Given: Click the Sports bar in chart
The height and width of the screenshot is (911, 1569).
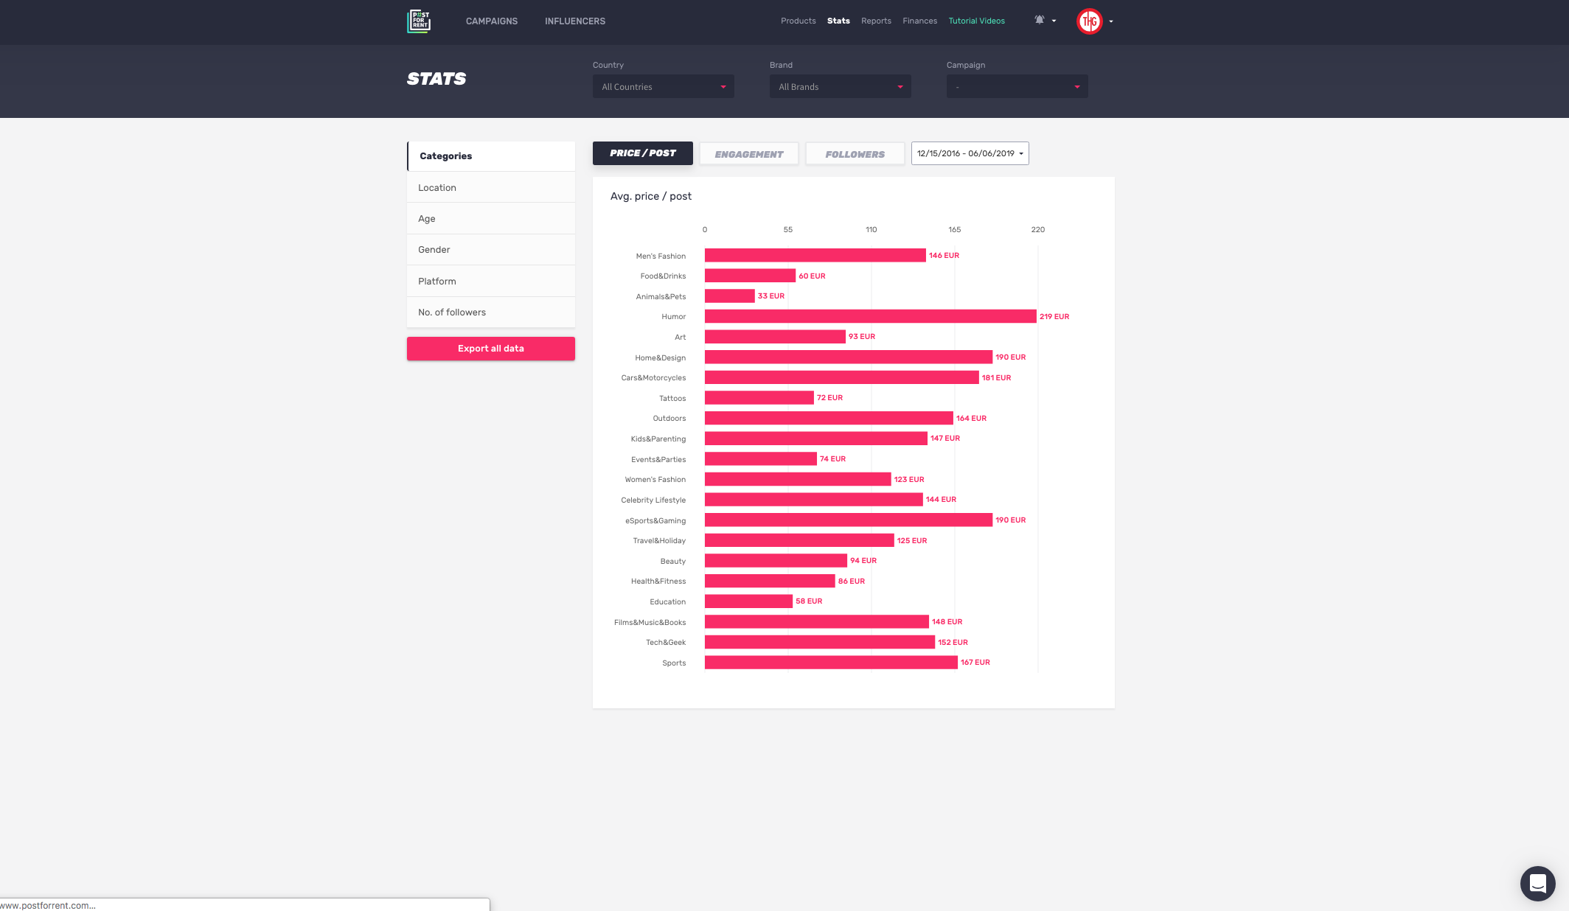Looking at the screenshot, I should [x=831, y=663].
